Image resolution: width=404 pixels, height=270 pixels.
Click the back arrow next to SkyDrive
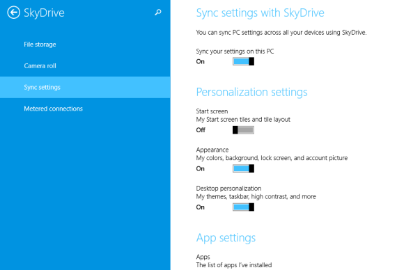[13, 13]
